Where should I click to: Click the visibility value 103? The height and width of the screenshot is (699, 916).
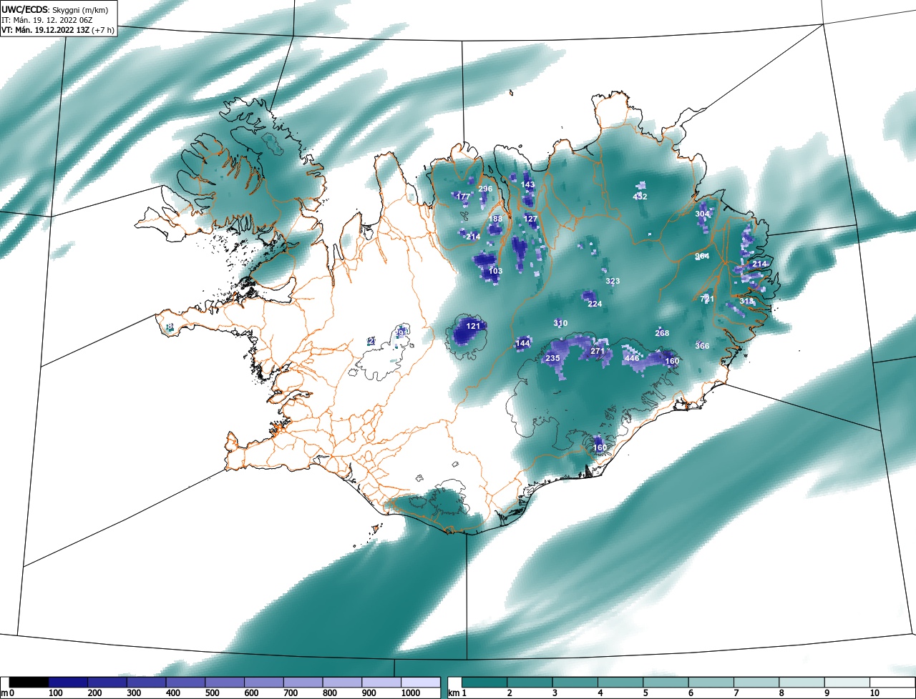(495, 272)
